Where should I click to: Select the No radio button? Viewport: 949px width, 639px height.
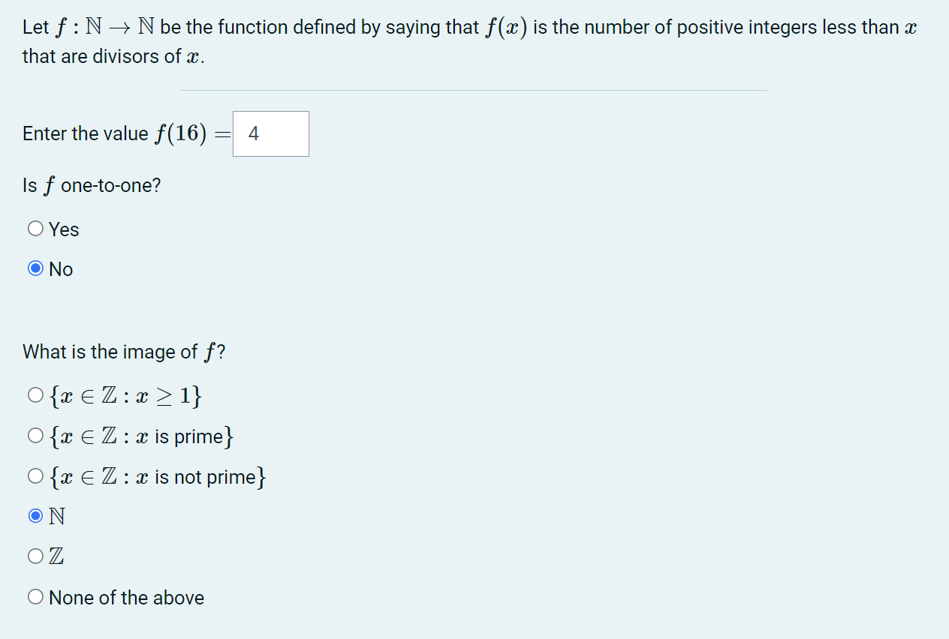coord(35,268)
